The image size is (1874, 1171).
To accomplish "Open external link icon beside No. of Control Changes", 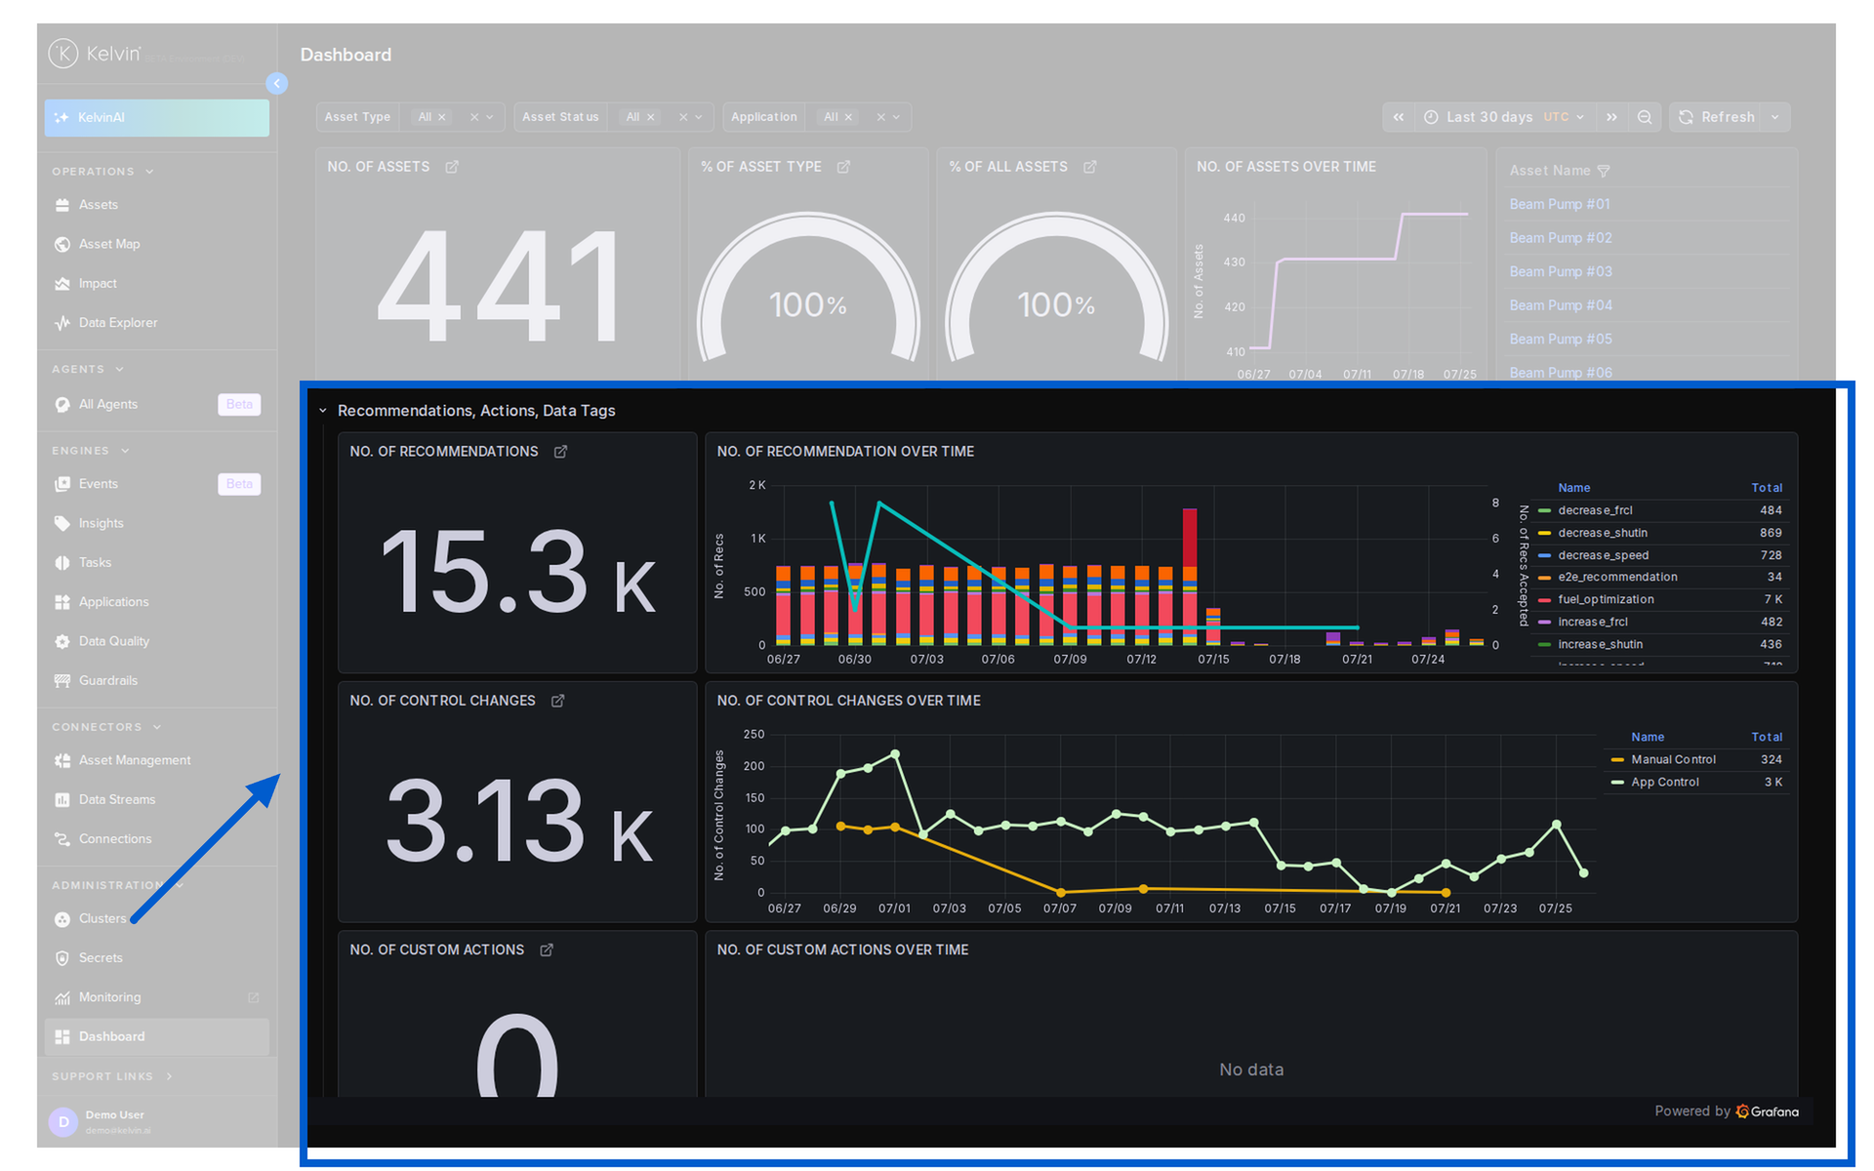I will click(x=557, y=701).
